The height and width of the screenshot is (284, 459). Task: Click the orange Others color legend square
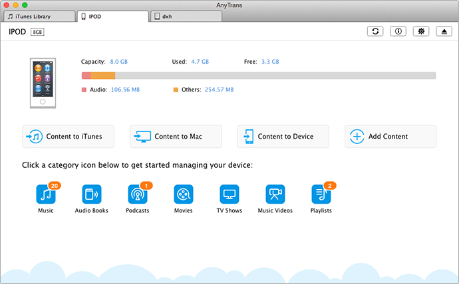(176, 90)
